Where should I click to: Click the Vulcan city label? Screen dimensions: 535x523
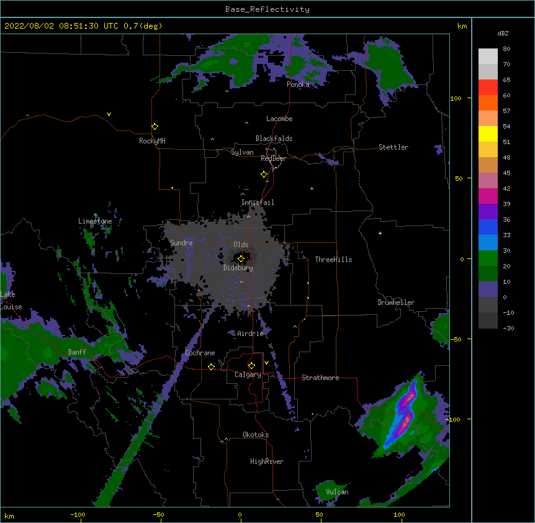[337, 492]
